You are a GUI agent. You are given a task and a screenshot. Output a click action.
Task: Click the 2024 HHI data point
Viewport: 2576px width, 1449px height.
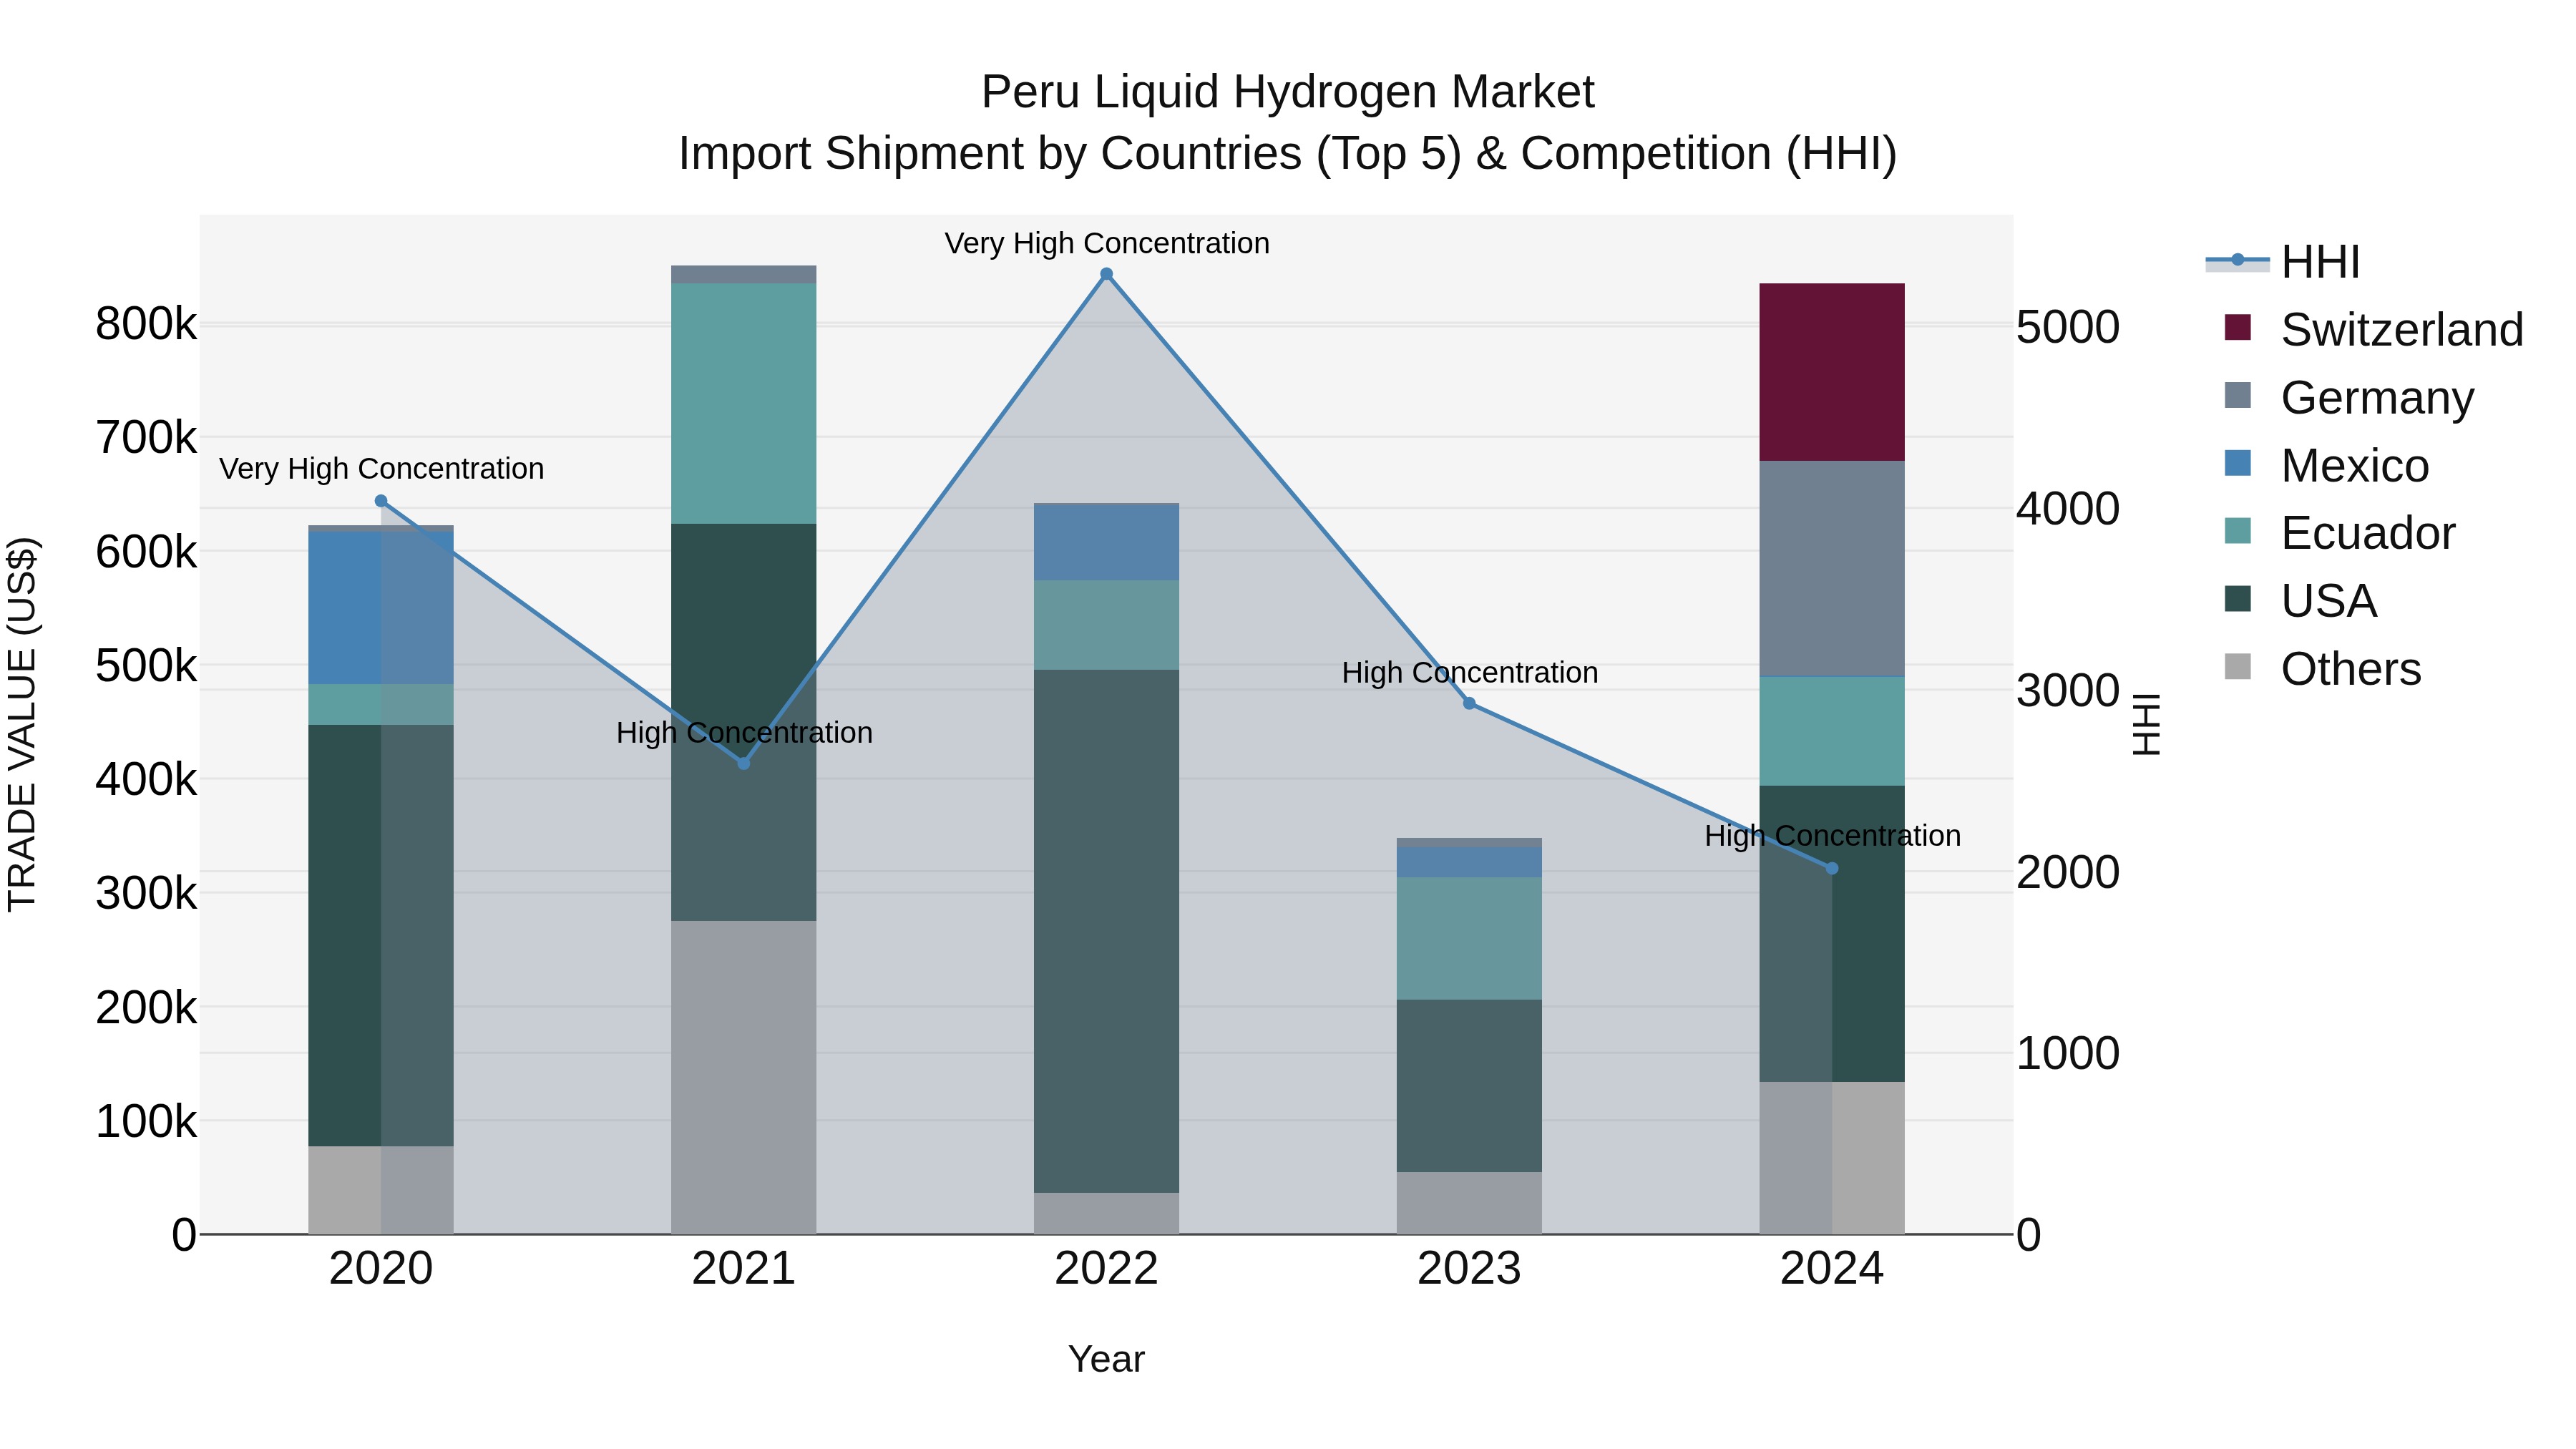coord(1832,868)
